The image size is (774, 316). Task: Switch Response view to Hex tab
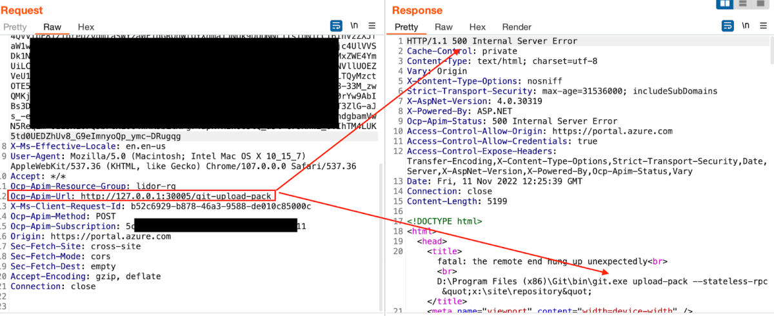tap(477, 27)
